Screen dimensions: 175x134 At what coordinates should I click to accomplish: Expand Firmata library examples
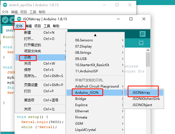click(95, 117)
